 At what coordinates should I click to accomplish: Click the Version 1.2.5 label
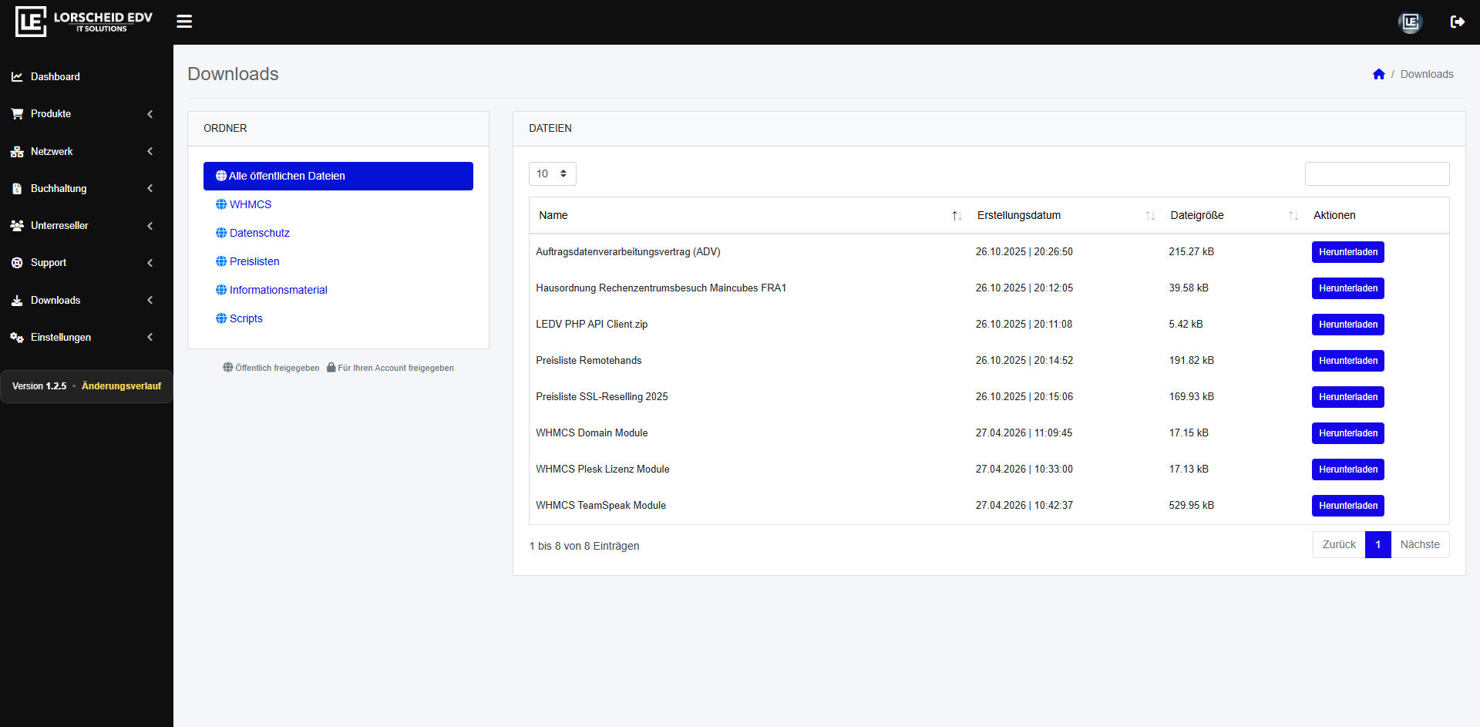[39, 386]
